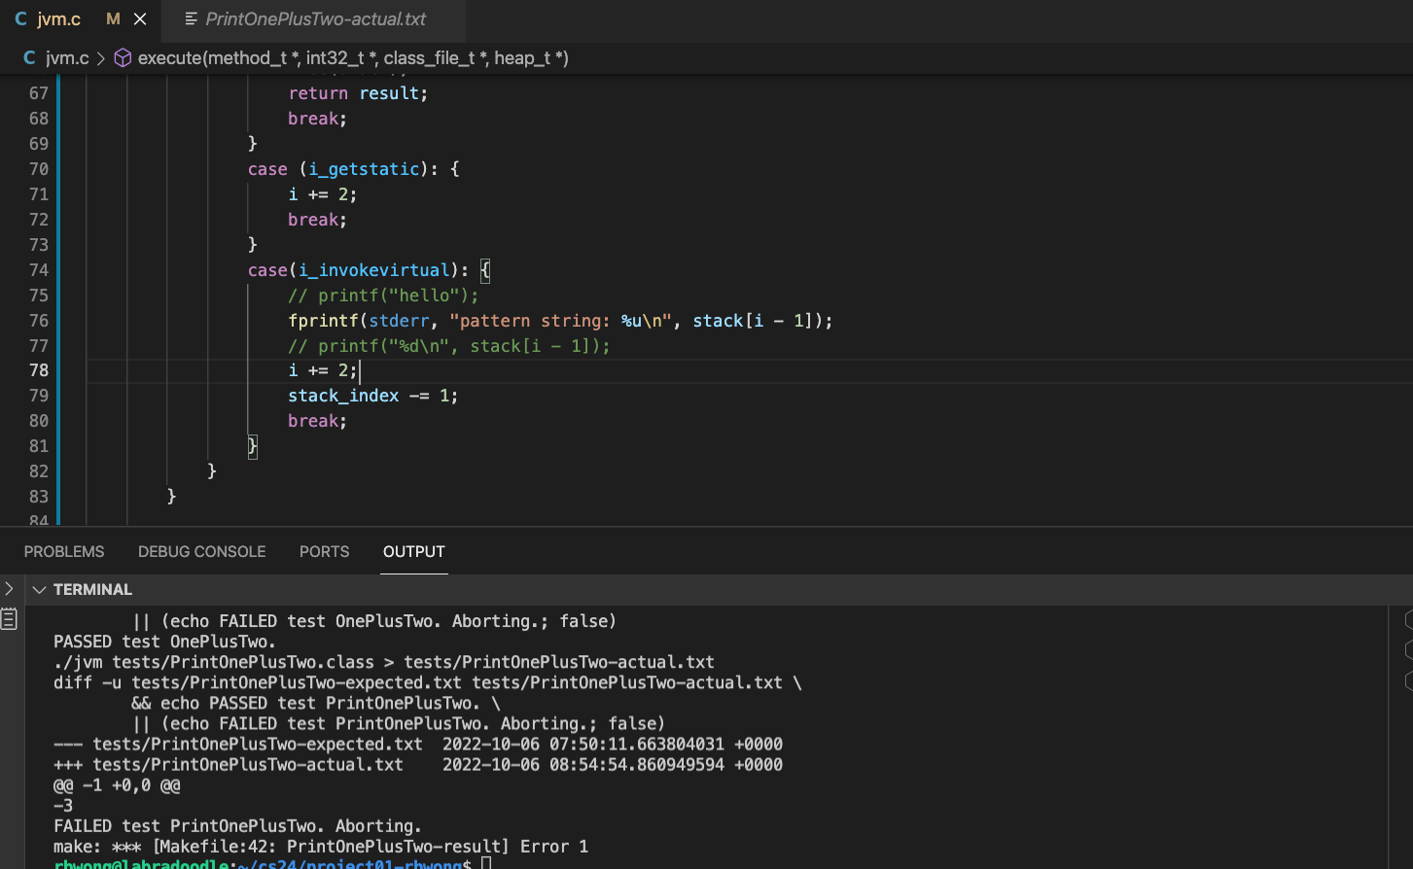This screenshot has height=869, width=1413.
Task: Open the PORTS panel tab
Action: click(x=324, y=551)
